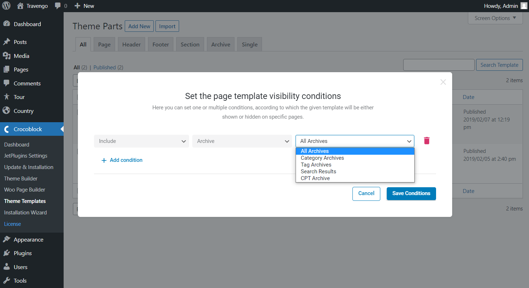Select CPT Archive option
This screenshot has width=529, height=288.
pos(355,178)
